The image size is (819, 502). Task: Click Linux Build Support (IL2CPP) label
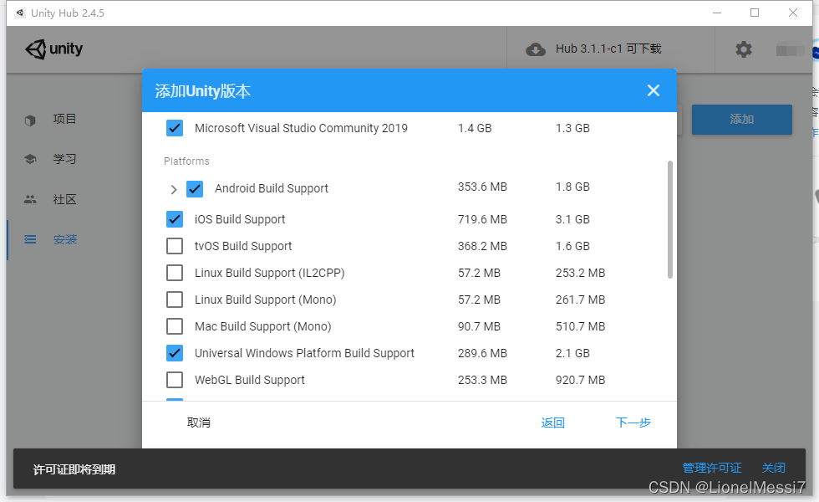pos(269,273)
